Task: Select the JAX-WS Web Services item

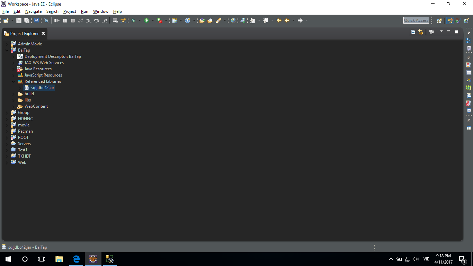Action: pos(44,63)
